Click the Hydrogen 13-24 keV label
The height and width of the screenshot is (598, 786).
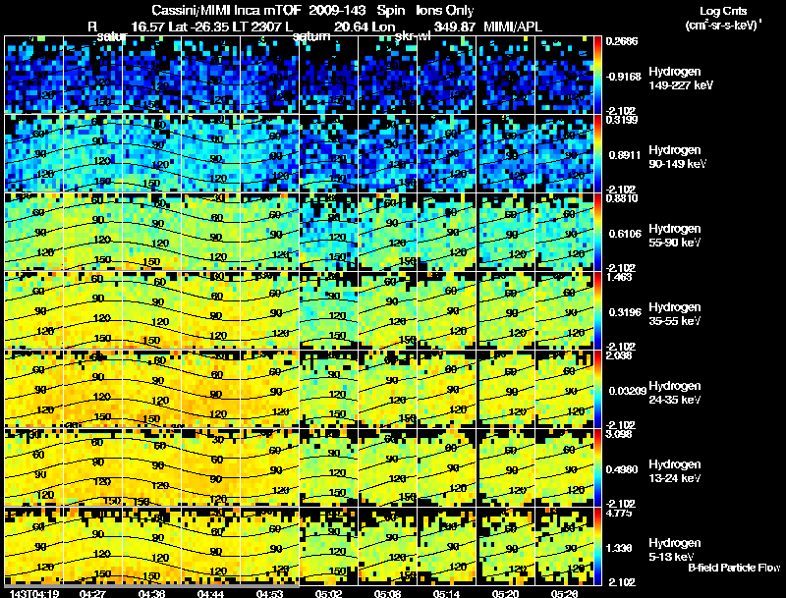coord(675,471)
